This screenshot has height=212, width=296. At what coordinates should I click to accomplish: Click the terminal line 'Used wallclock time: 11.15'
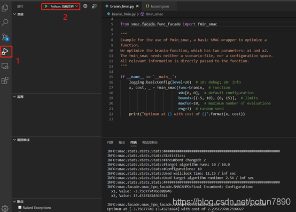pos(172,174)
